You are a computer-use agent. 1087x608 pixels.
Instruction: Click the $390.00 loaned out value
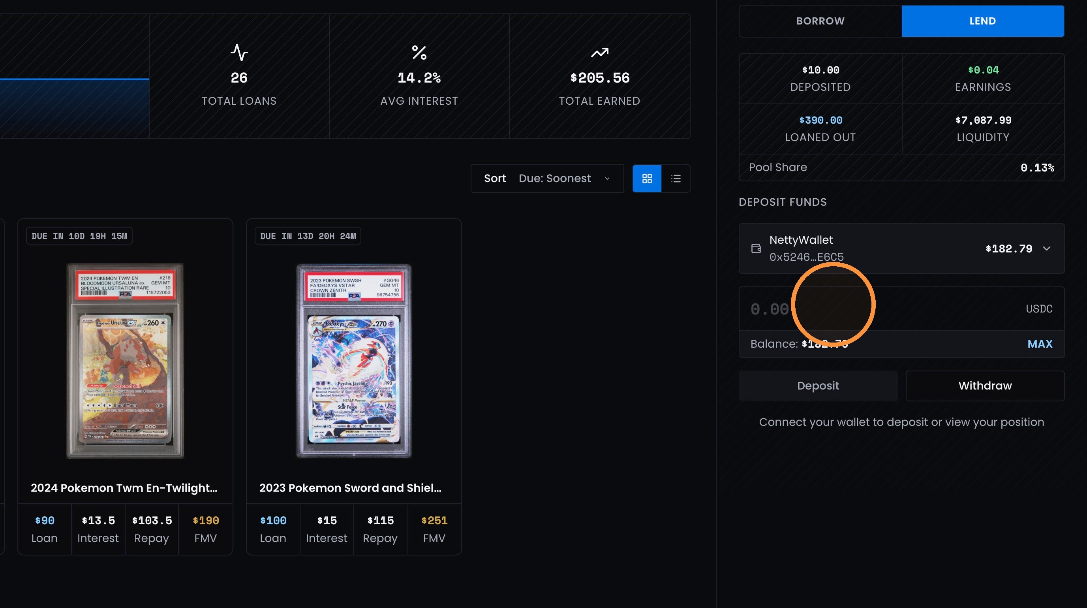821,120
